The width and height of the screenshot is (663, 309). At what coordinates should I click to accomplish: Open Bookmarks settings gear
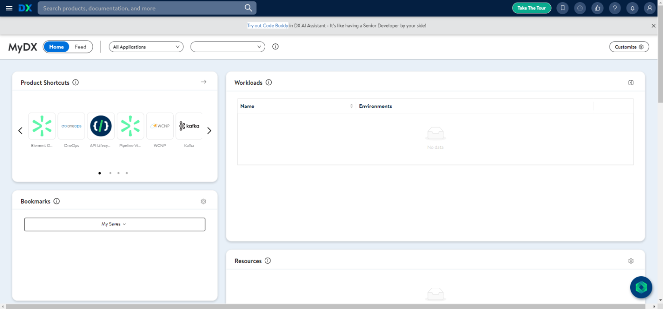(x=203, y=201)
